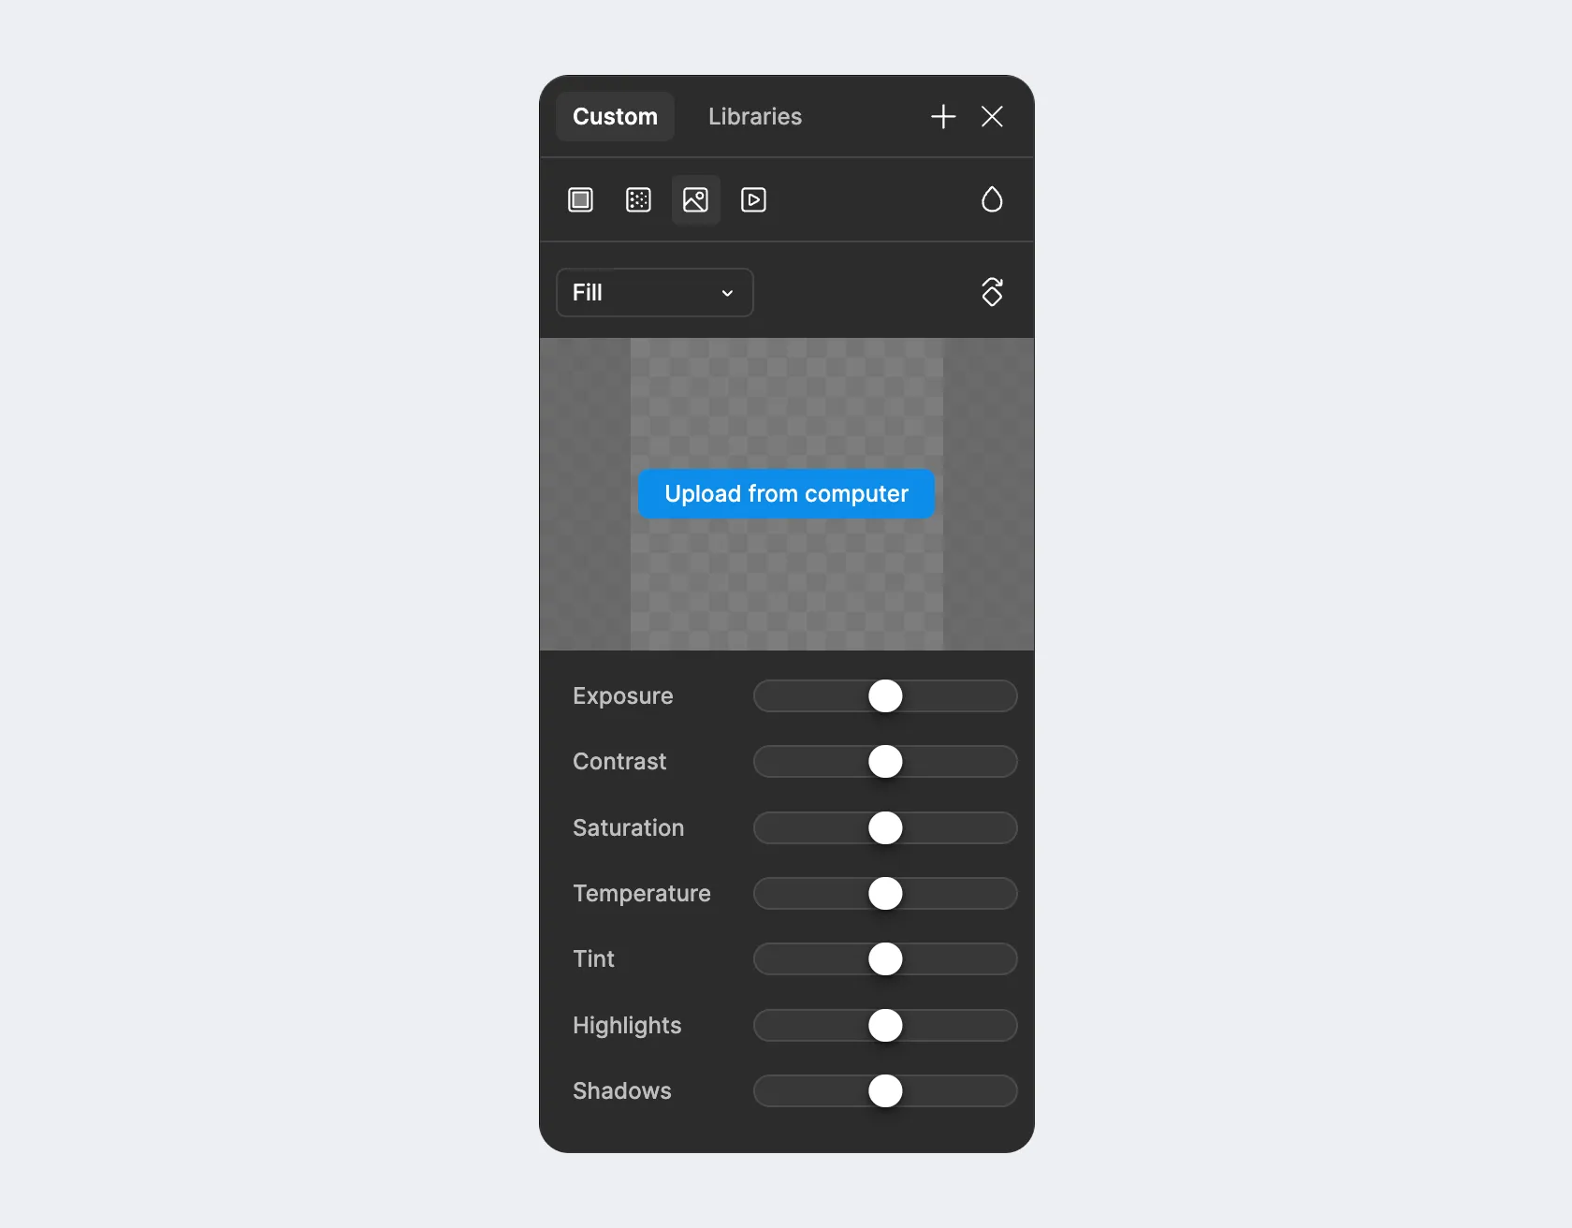Open blend mode droplet icon
This screenshot has width=1572, height=1228.
(x=992, y=199)
